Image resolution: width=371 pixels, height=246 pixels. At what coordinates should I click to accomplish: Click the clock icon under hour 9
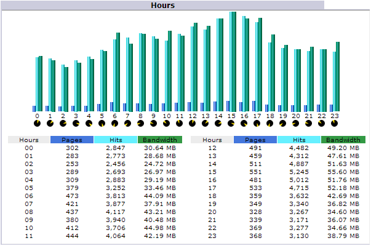(x=154, y=123)
